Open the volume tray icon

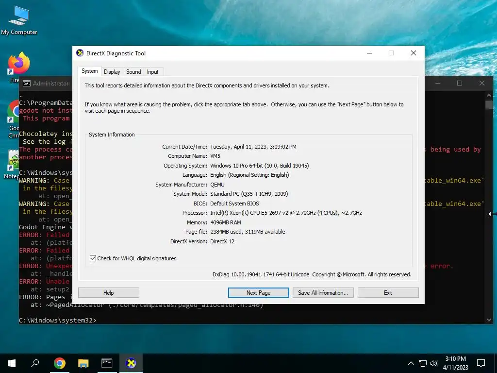(x=434, y=363)
